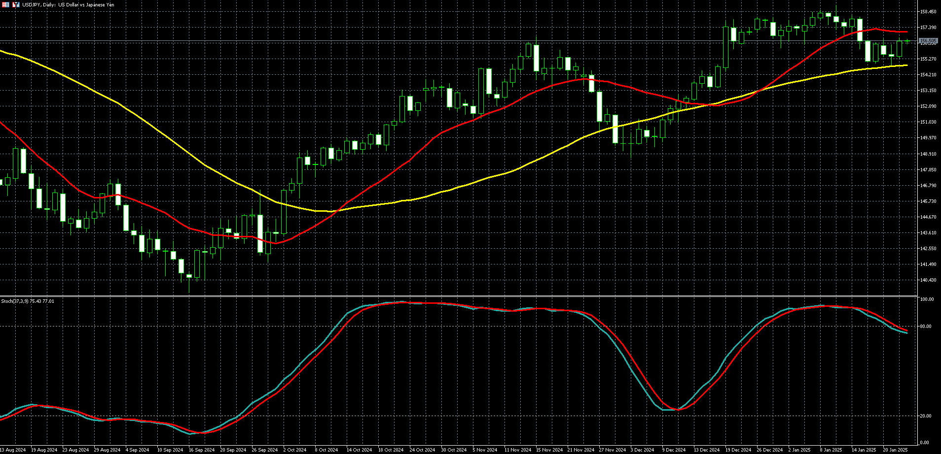Image resolution: width=941 pixels, height=454 pixels.
Task: Click the last green cross-shaped doji candle
Action: point(907,41)
